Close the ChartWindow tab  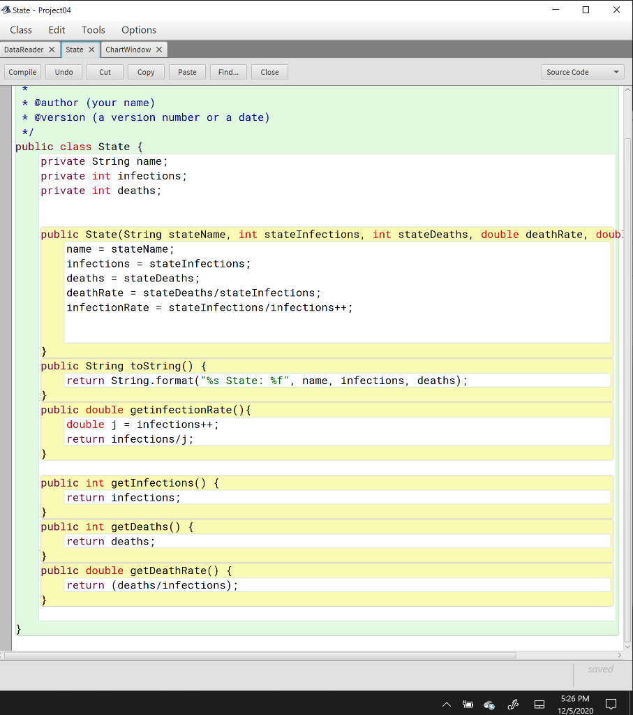tap(159, 50)
